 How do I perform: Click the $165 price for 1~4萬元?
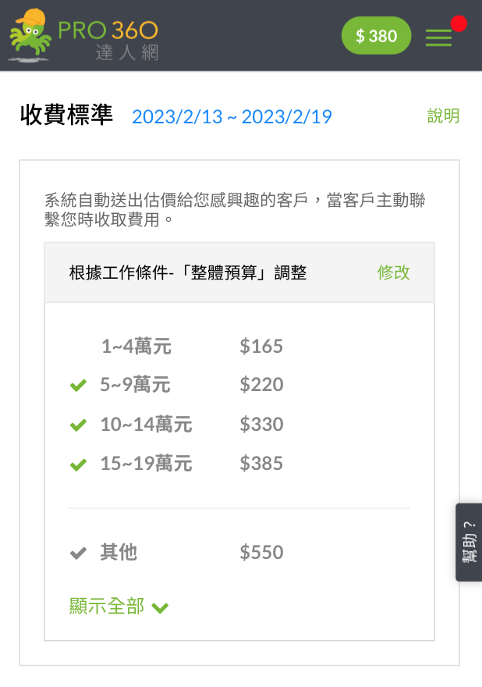coord(261,347)
